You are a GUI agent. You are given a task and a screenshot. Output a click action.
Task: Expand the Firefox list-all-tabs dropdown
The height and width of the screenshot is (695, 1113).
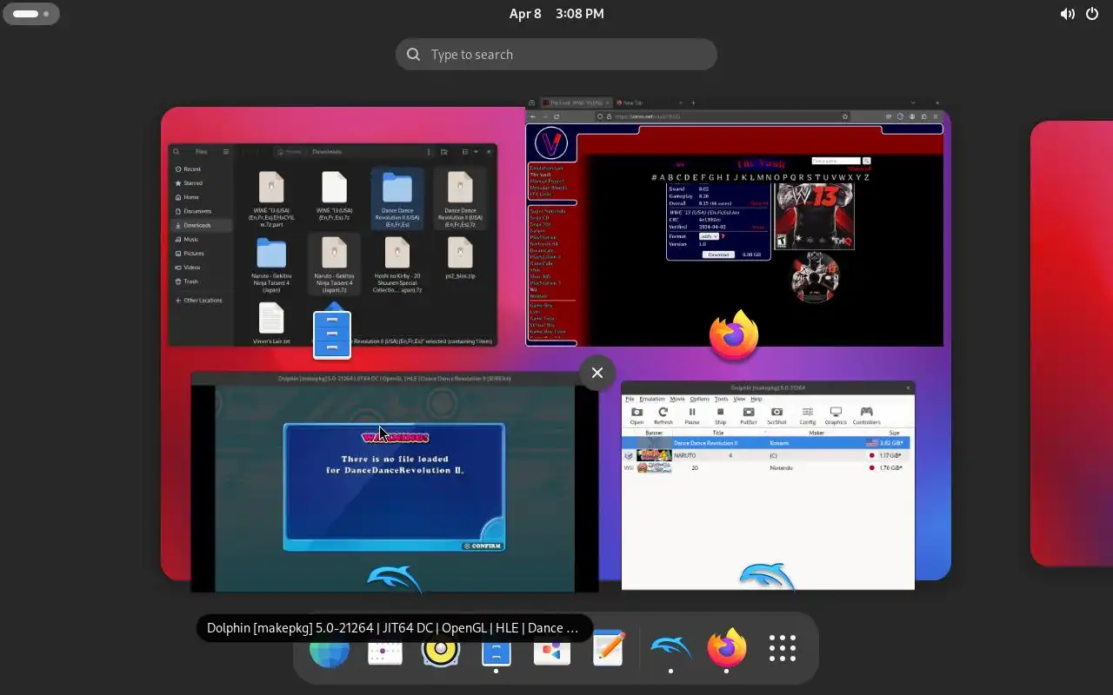click(x=913, y=103)
